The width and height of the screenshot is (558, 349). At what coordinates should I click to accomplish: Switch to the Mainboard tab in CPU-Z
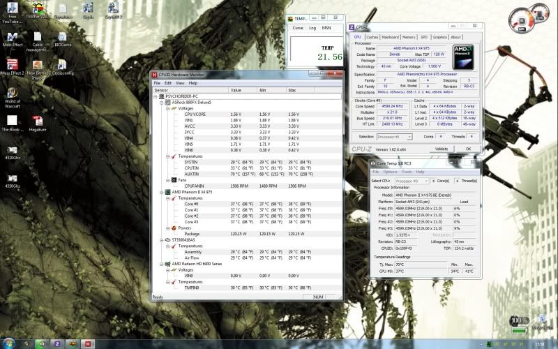(x=390, y=37)
